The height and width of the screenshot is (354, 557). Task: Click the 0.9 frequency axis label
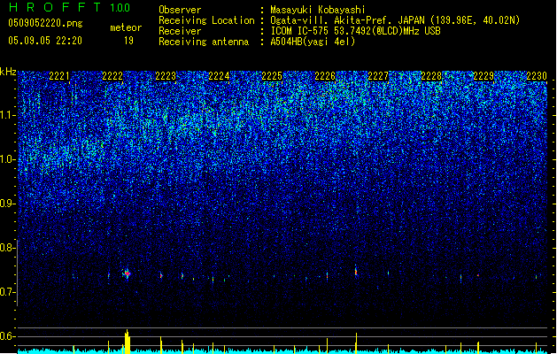[7, 204]
